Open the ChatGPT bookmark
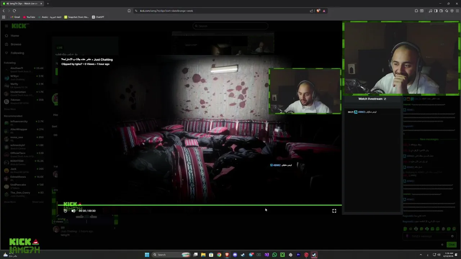The image size is (461, 259). 98,17
